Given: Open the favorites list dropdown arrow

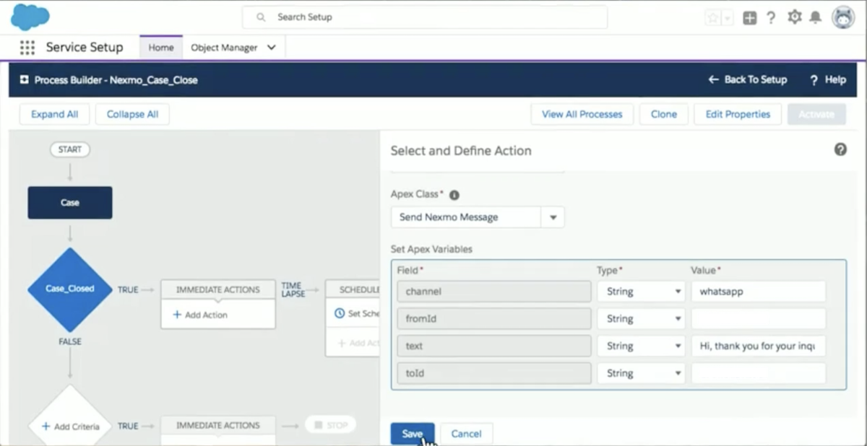Looking at the screenshot, I should [x=728, y=18].
